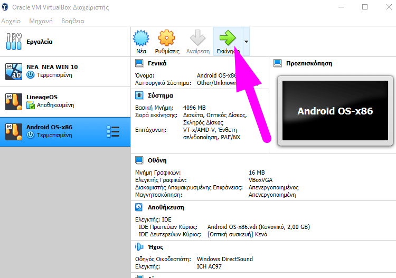Open the Βοήθεια menu
This screenshot has width=396, height=278.
(x=73, y=21)
